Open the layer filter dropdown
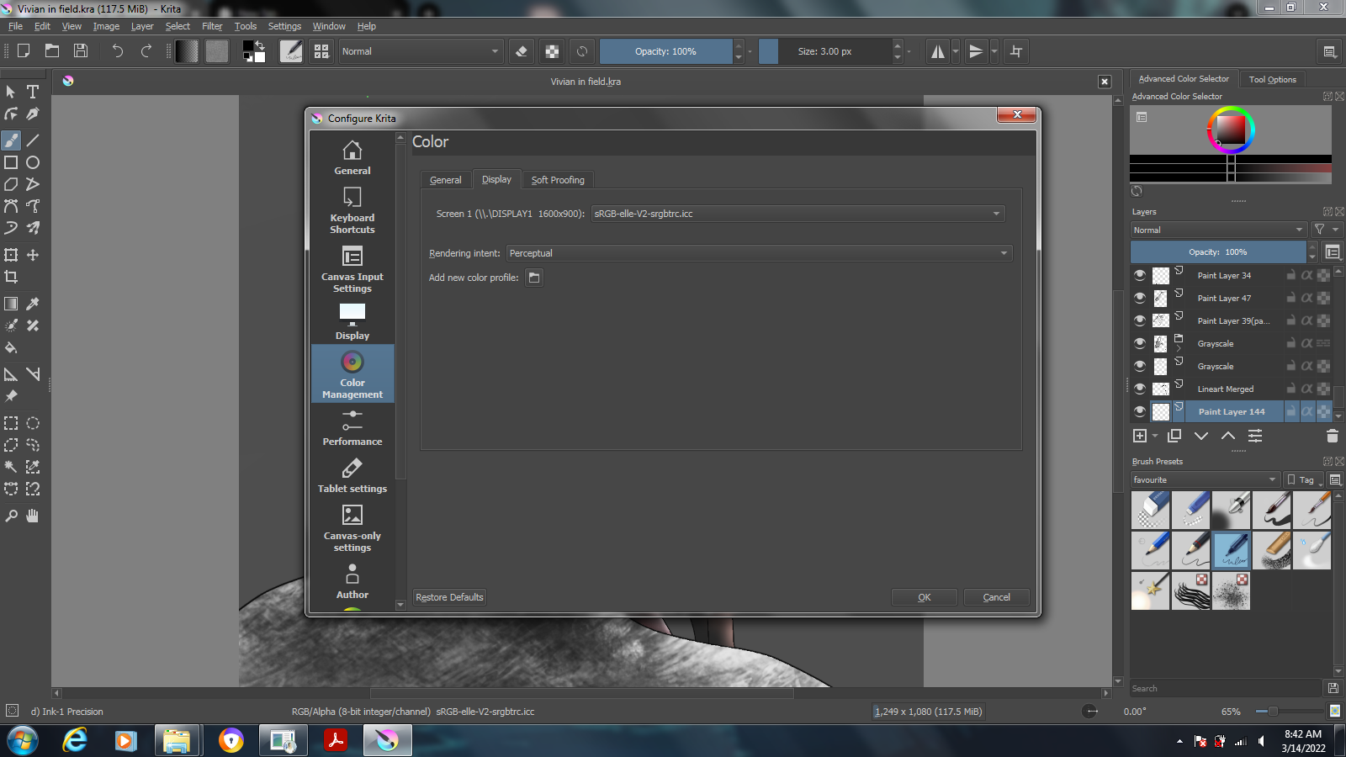1346x757 pixels. coord(1327,230)
